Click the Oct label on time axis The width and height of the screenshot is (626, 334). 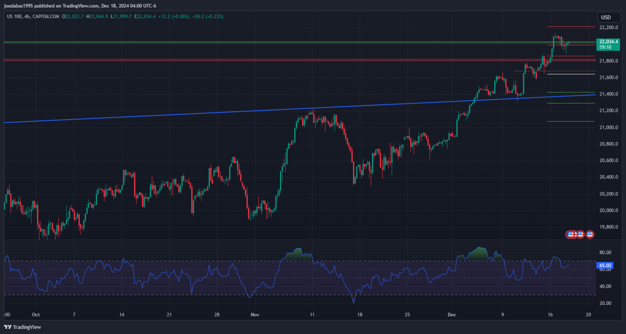[35, 314]
